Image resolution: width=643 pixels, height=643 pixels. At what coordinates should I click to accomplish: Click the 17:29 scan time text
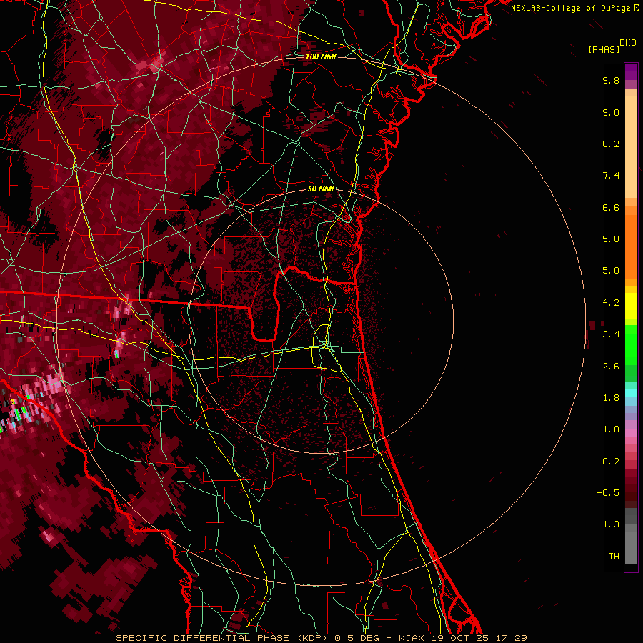tap(511, 638)
